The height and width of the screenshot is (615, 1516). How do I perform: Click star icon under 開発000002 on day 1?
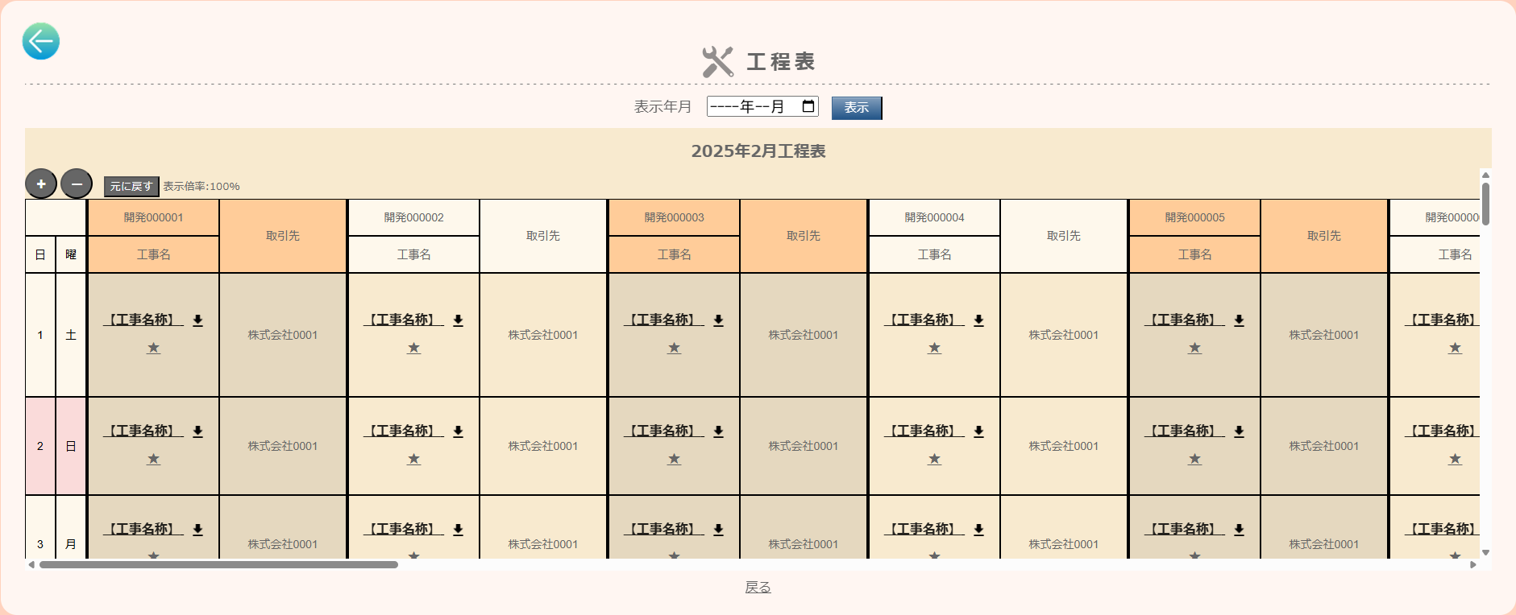(413, 348)
